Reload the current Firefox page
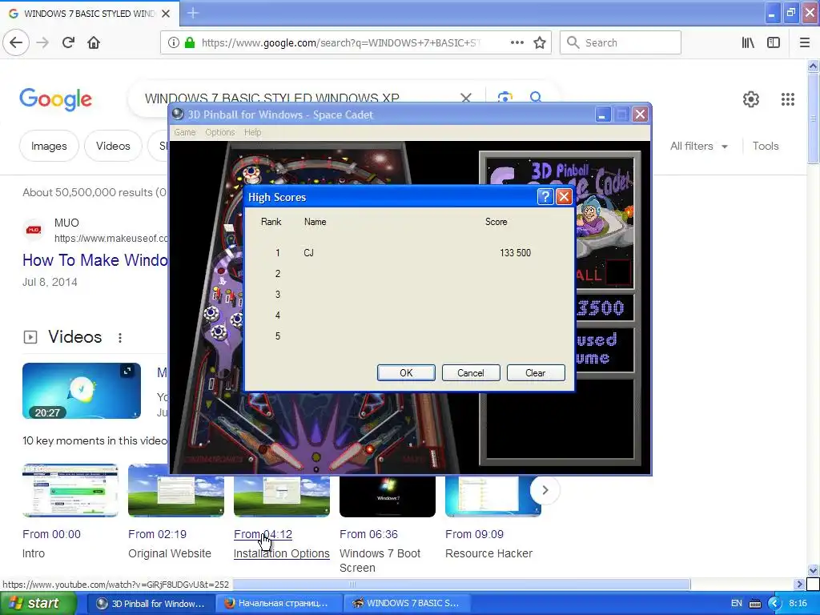Screen dimensions: 820x615 pyautogui.click(x=68, y=42)
